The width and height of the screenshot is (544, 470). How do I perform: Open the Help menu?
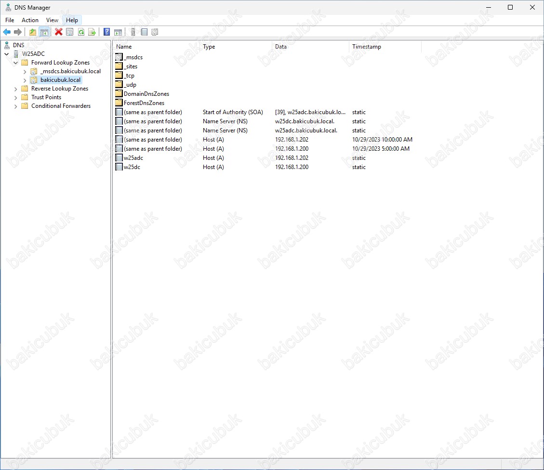72,20
